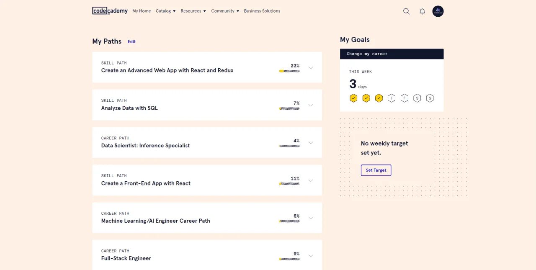Screen dimensions: 536x270
Task: Open the search magnifier icon
Action: [x=406, y=11]
